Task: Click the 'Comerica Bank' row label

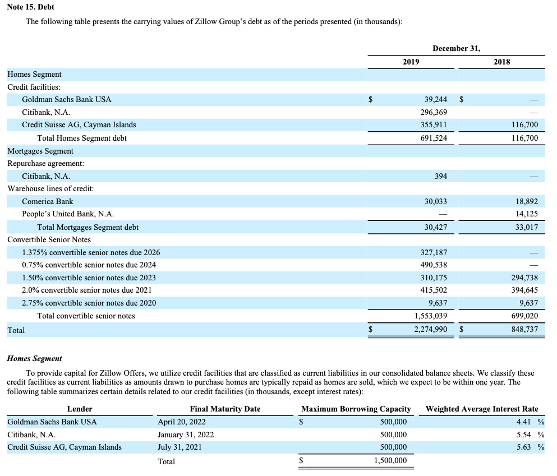Action: [47, 201]
